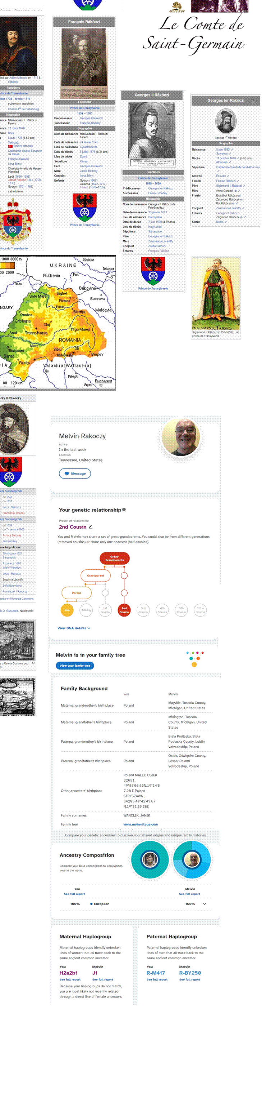The height and width of the screenshot is (1107, 280).
Task: Select the 1st Cousin relationship circle
Action: click(x=105, y=610)
